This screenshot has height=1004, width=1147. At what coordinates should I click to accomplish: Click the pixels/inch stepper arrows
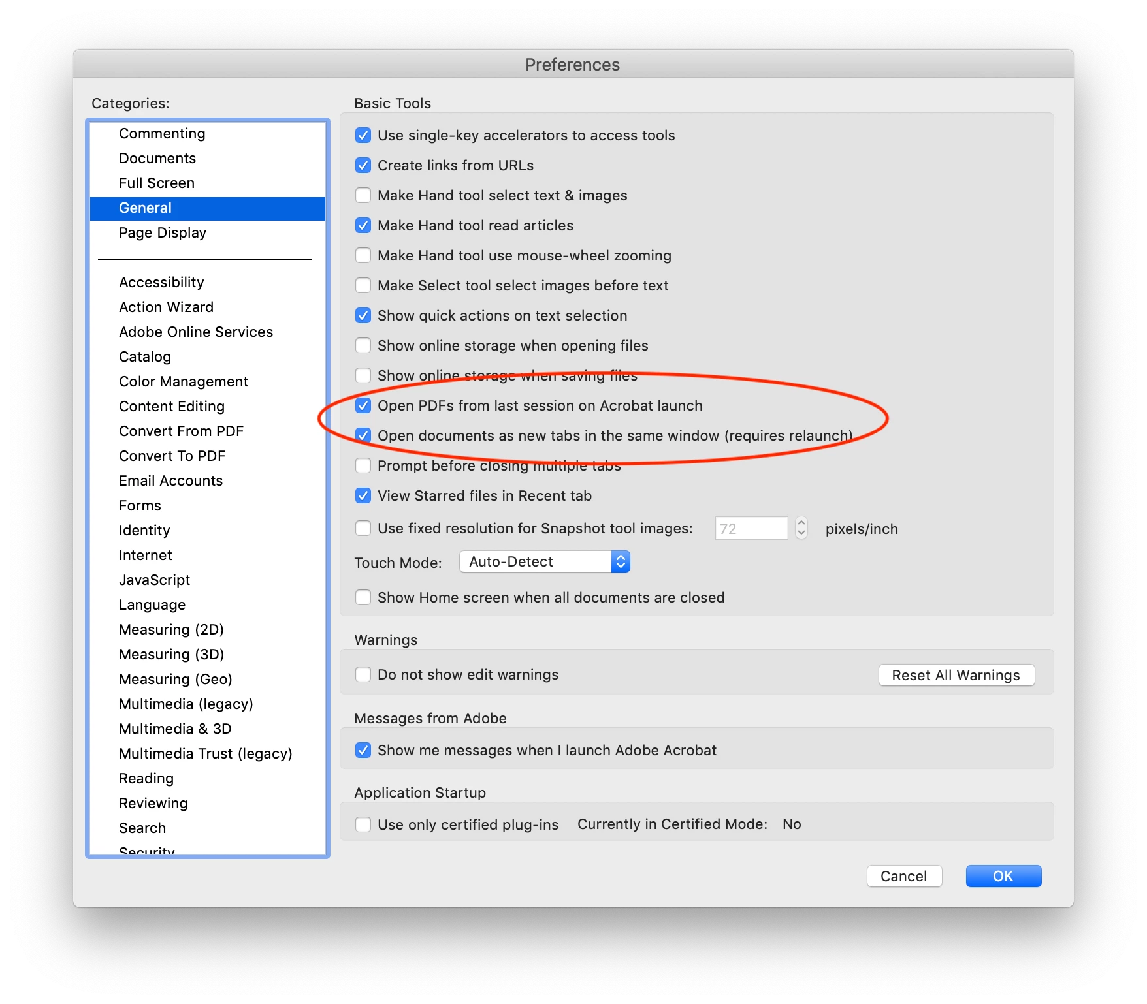[801, 528]
